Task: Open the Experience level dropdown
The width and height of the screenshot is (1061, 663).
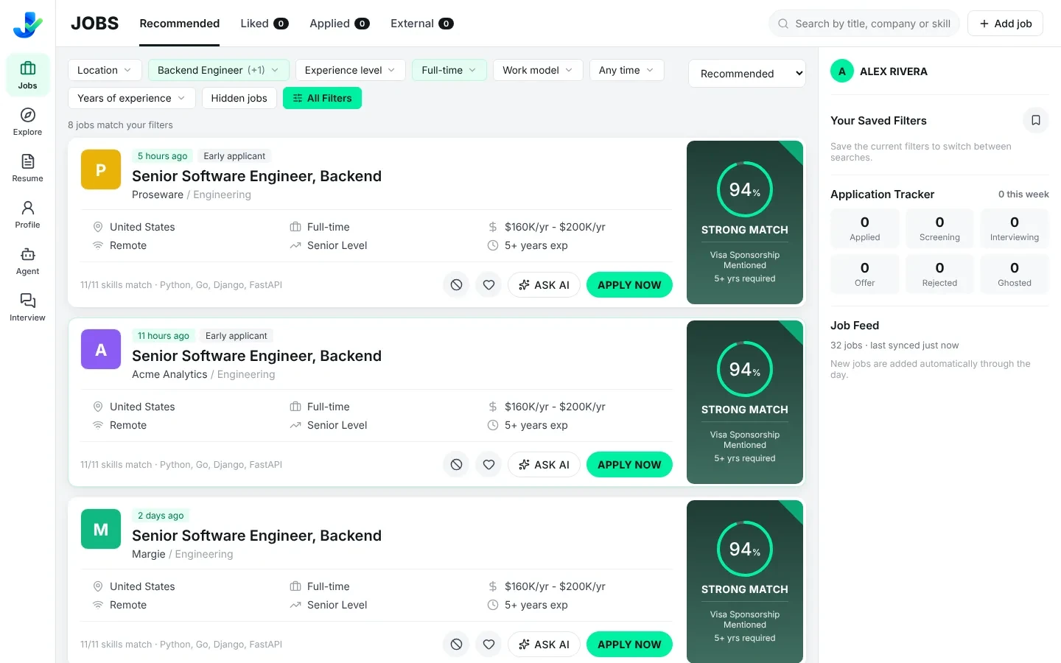Action: 351,70
